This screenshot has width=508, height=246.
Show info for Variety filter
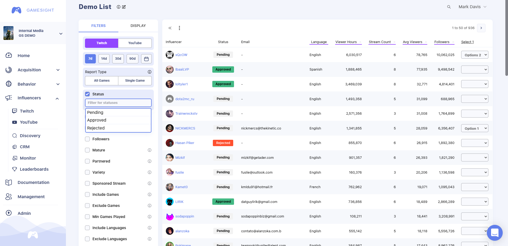point(150,172)
